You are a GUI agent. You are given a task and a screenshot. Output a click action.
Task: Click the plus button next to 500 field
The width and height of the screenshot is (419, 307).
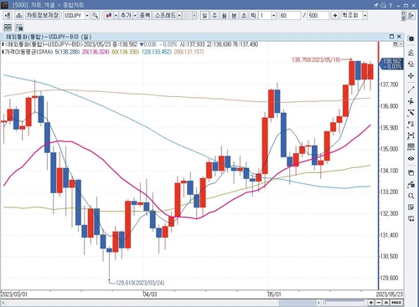[x=335, y=16]
